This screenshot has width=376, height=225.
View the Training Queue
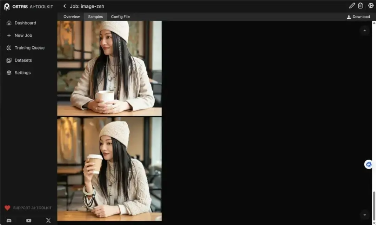(x=30, y=48)
